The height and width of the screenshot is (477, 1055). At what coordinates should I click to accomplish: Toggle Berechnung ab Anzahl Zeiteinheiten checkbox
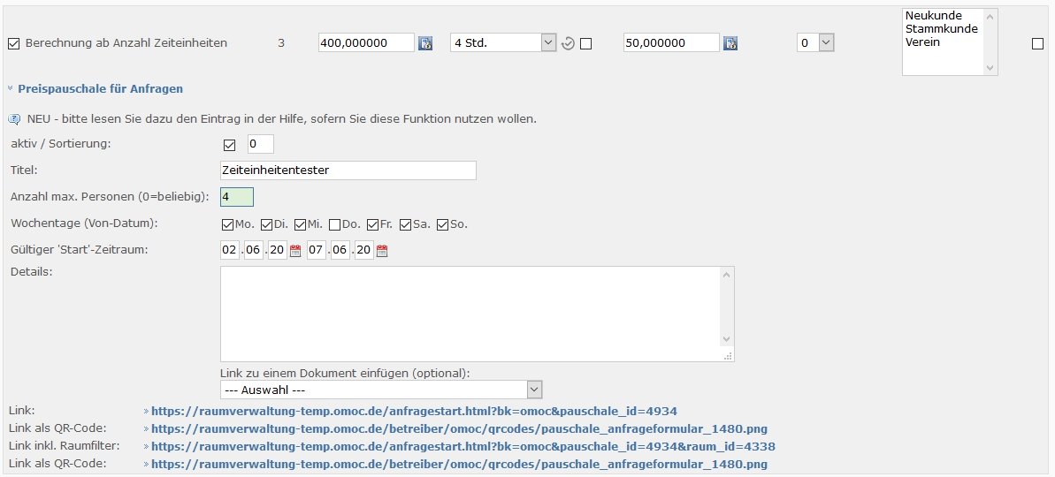pyautogui.click(x=13, y=43)
